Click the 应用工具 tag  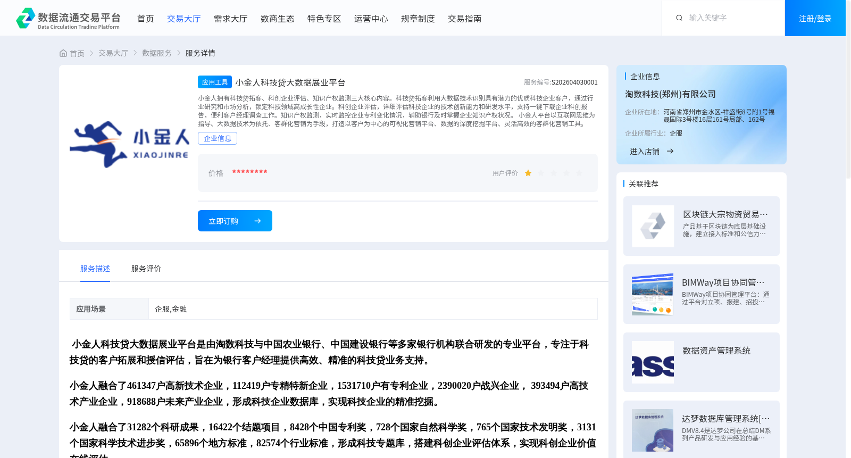215,82
